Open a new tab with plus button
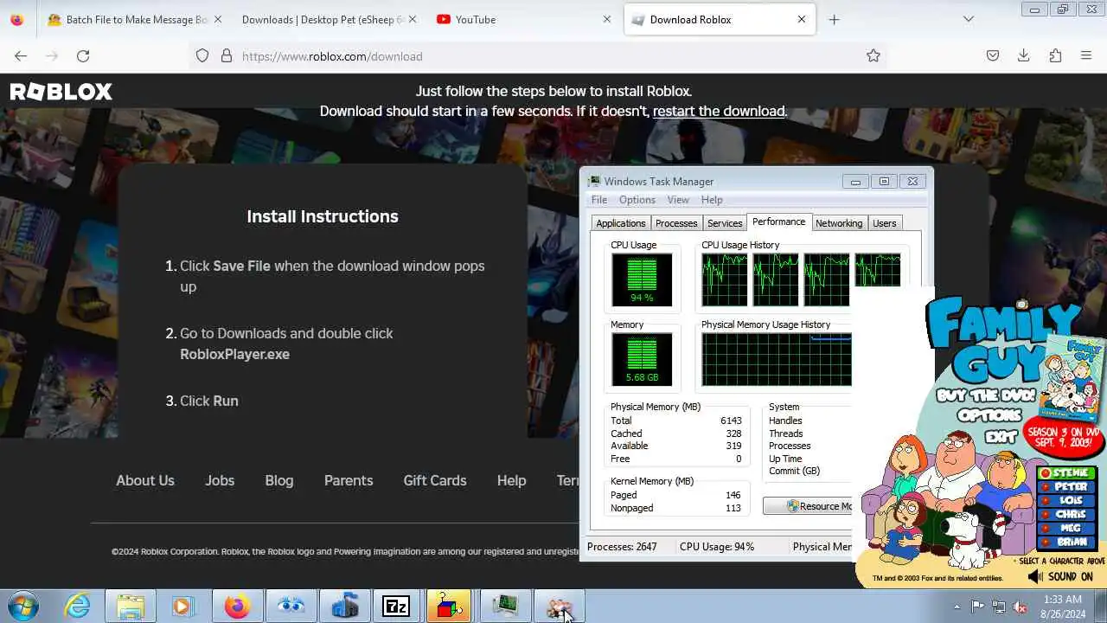The image size is (1107, 623). pos(834,19)
